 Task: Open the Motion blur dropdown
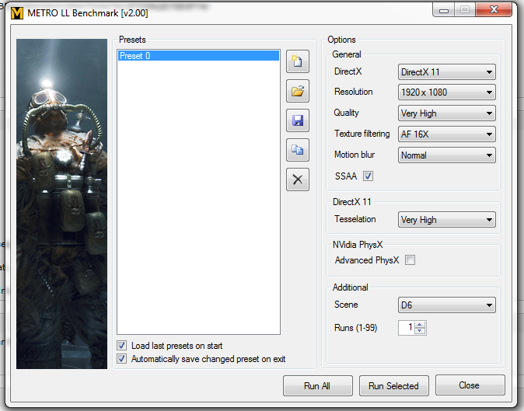point(446,155)
